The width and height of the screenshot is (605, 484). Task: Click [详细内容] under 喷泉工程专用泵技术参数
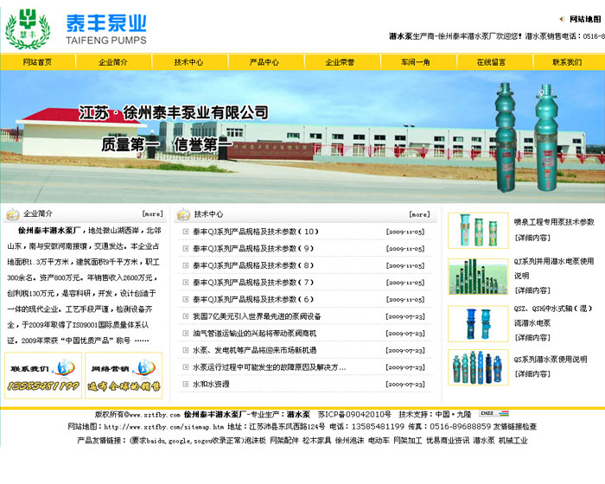point(532,238)
